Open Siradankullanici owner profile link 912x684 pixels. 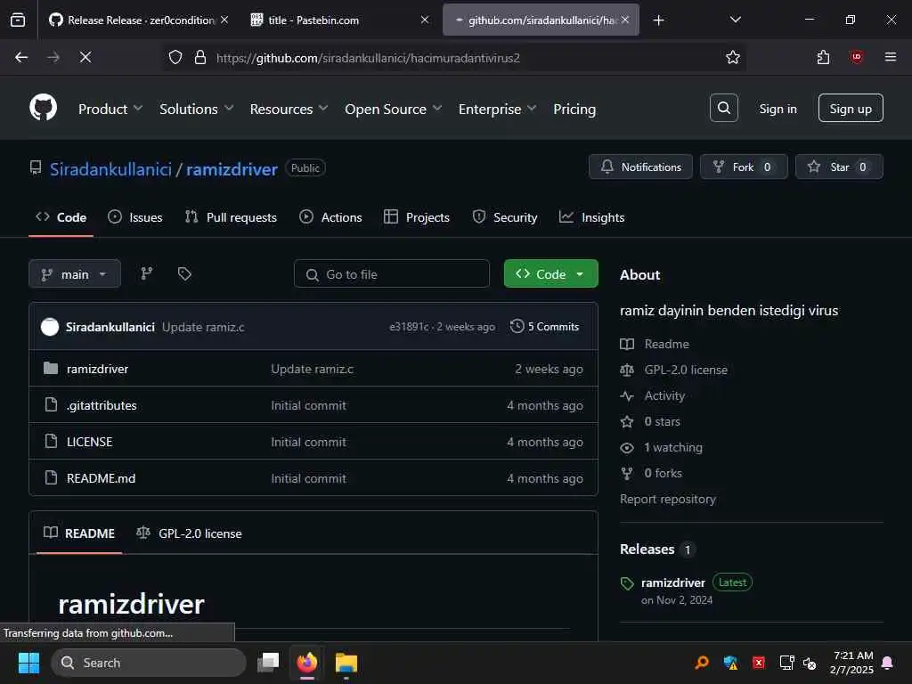pyautogui.click(x=110, y=169)
